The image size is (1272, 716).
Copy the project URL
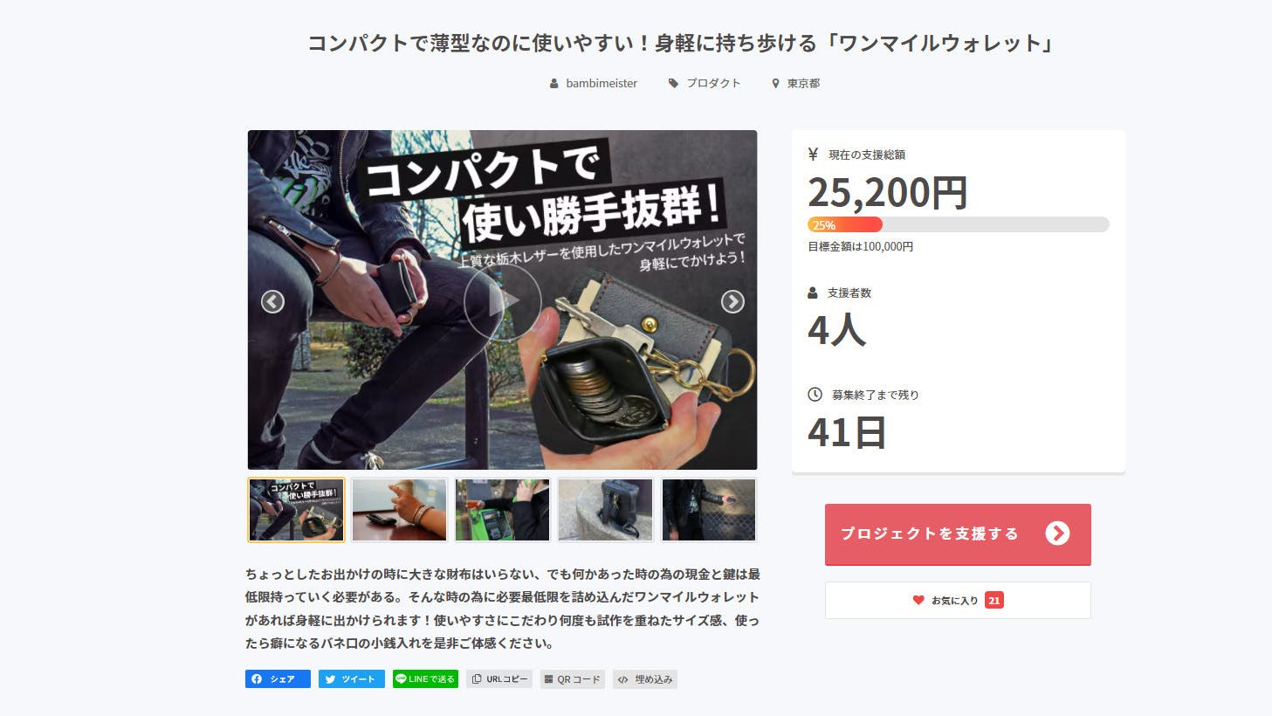[x=499, y=679]
